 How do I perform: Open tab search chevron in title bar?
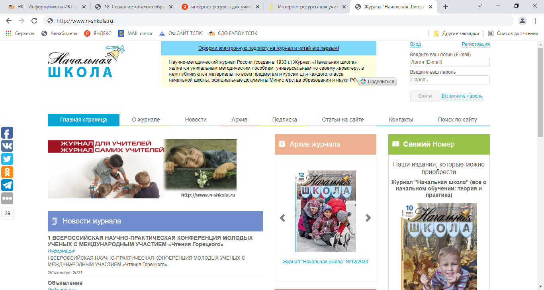click(479, 6)
